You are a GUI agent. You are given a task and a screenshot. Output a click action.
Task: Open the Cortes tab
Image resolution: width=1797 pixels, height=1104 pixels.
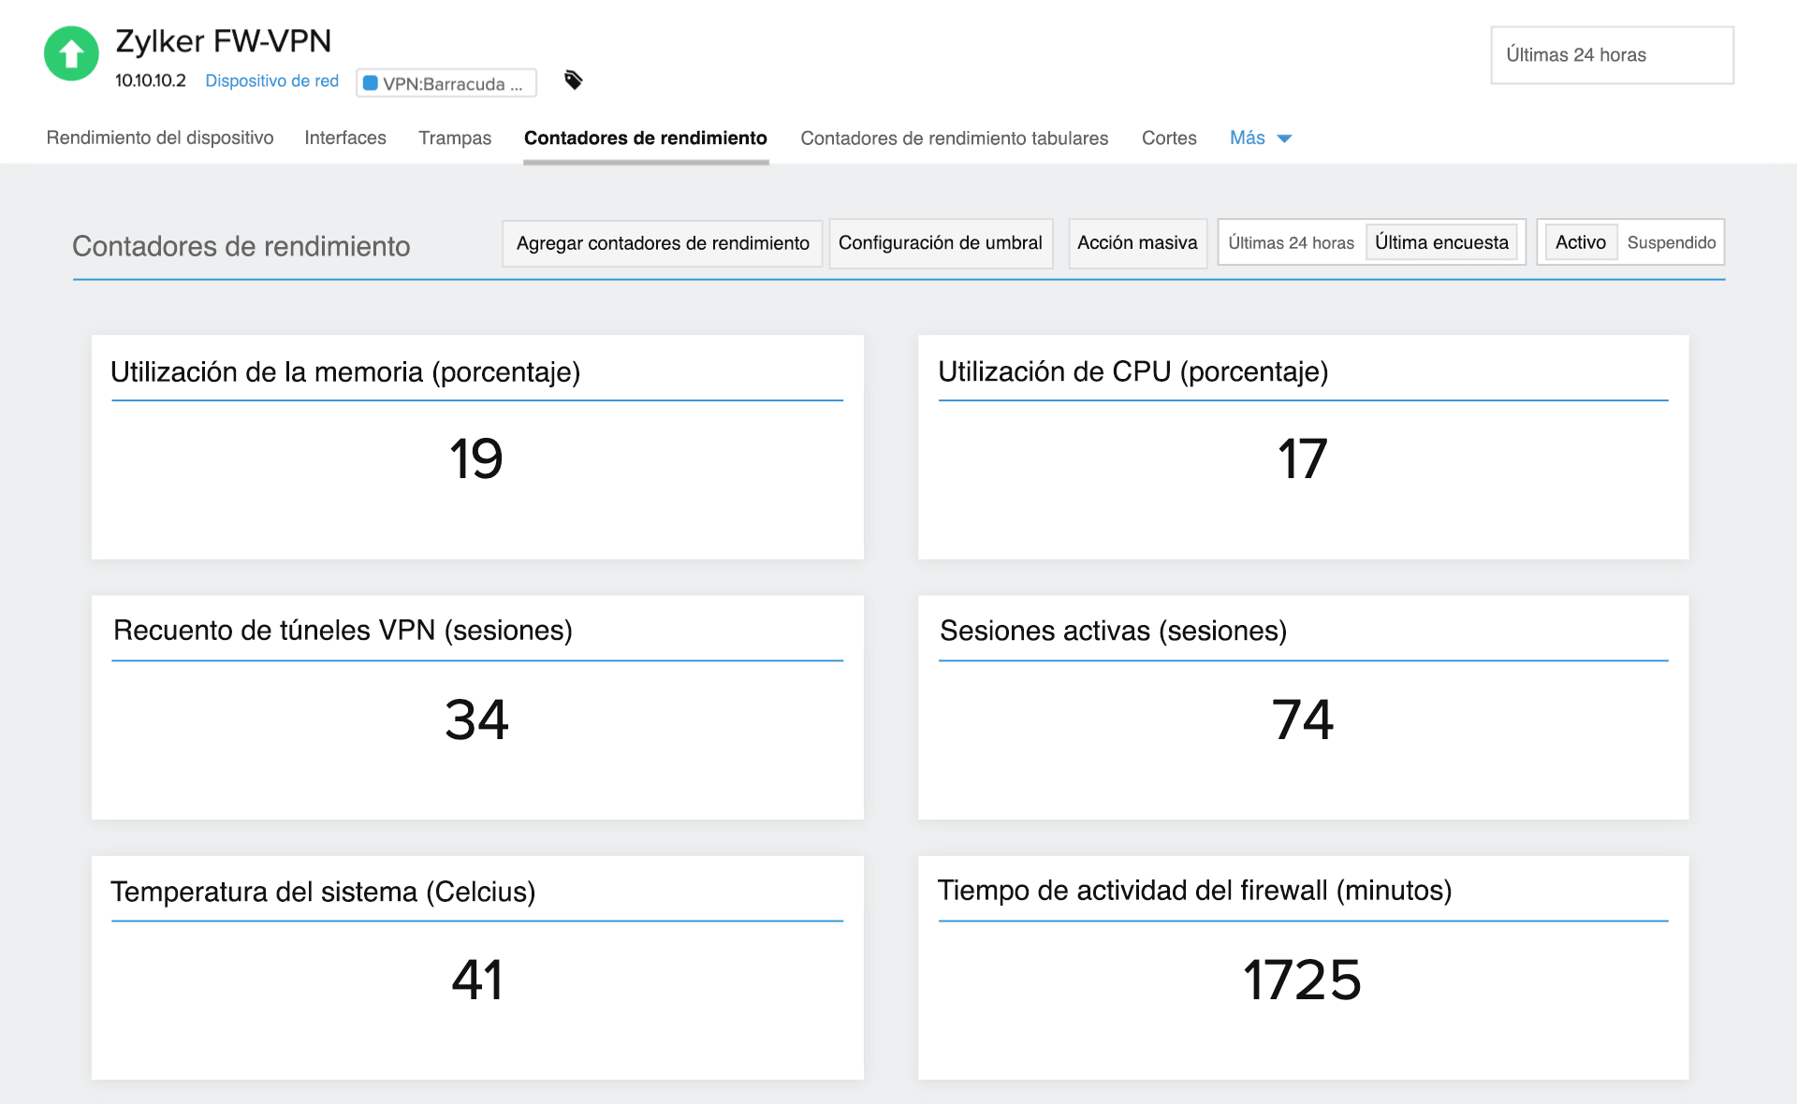tap(1169, 138)
